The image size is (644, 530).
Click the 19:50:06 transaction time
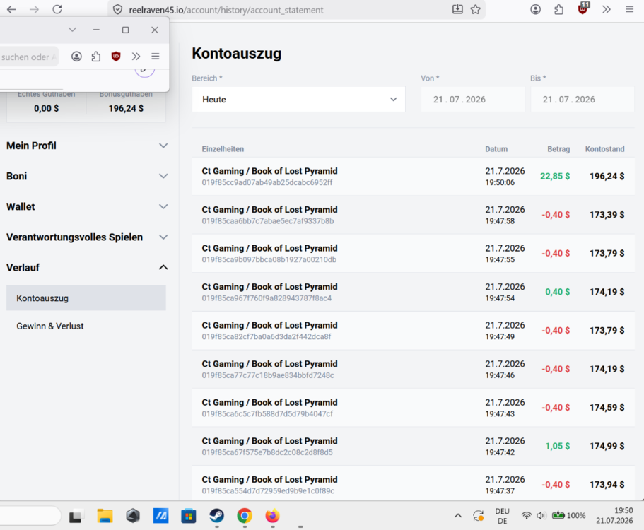(500, 182)
